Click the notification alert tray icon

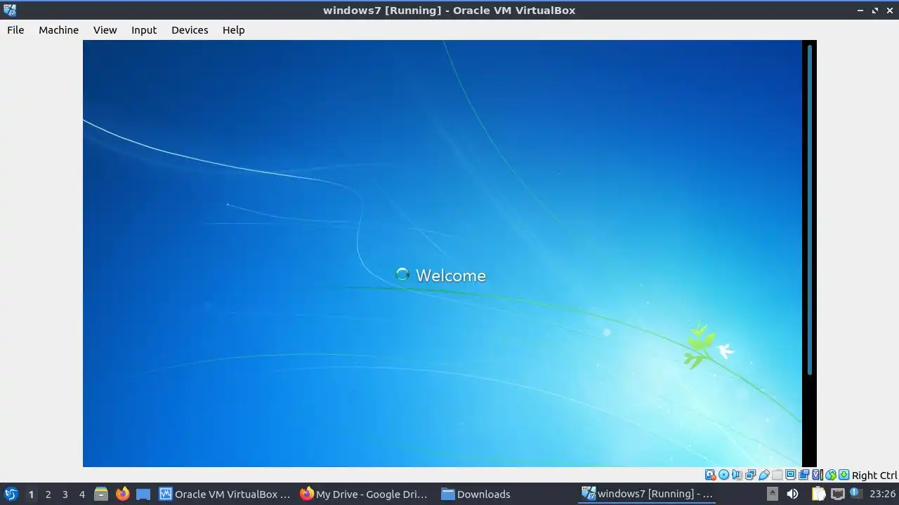coord(855,494)
